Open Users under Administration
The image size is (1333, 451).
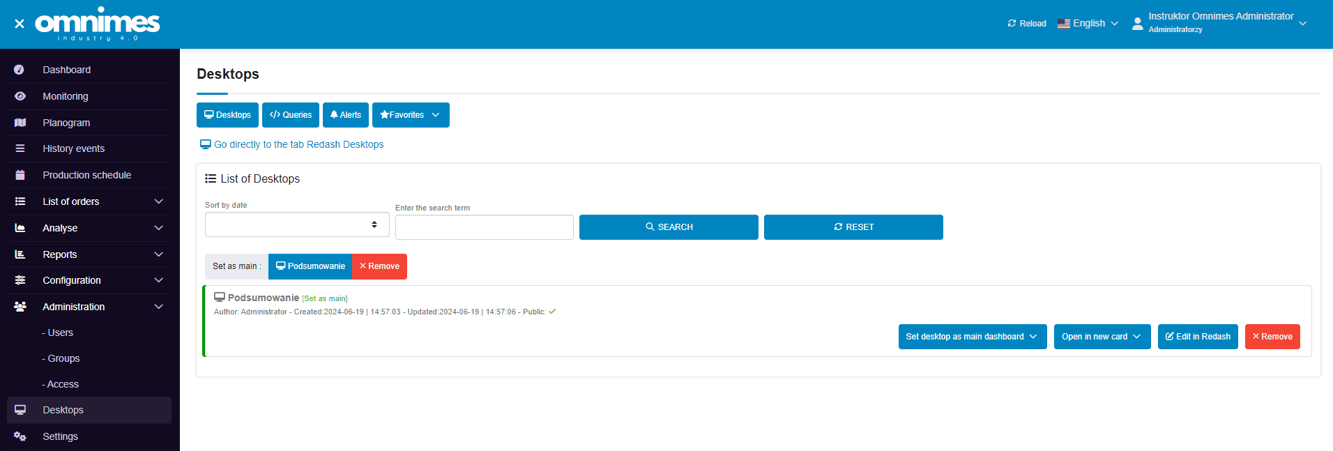[x=58, y=332]
